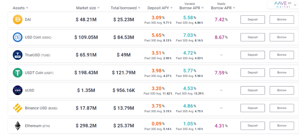Click the $ 13.79M total borrowed
Viewport: 299px width, 135px height.
(x=123, y=108)
